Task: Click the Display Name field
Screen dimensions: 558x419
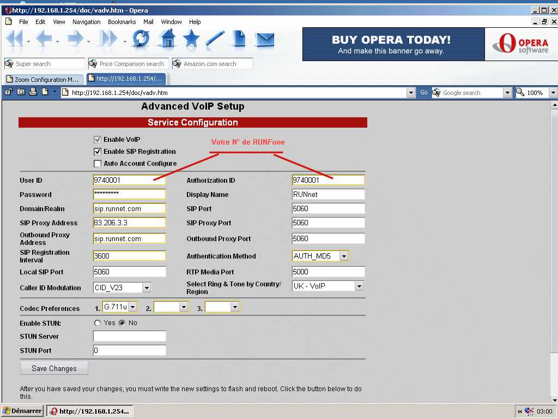Action: (x=328, y=194)
